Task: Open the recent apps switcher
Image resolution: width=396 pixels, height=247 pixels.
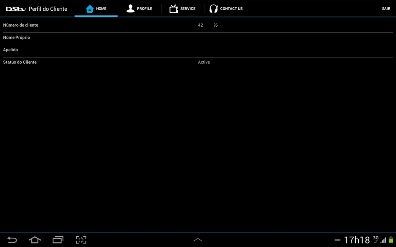Action: (x=58, y=240)
